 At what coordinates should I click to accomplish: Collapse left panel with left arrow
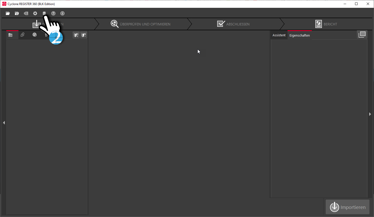click(x=4, y=123)
